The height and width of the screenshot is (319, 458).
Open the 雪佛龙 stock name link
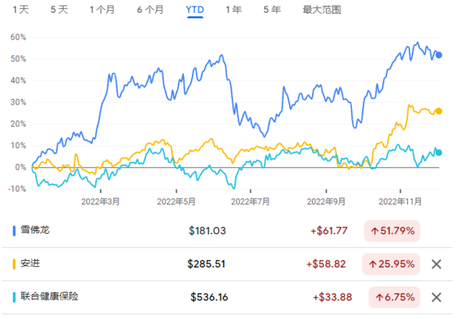point(35,229)
